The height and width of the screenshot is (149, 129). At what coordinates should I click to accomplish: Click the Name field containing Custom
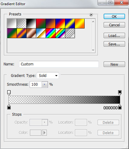click(x=59, y=64)
